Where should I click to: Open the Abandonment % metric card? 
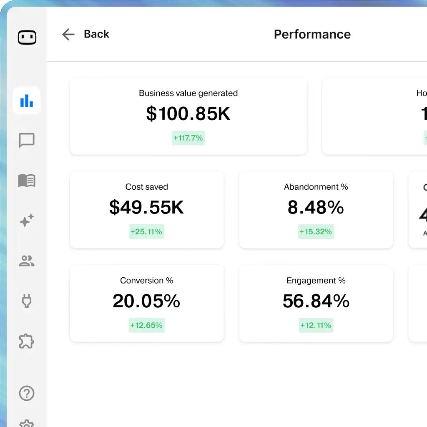pos(316,209)
